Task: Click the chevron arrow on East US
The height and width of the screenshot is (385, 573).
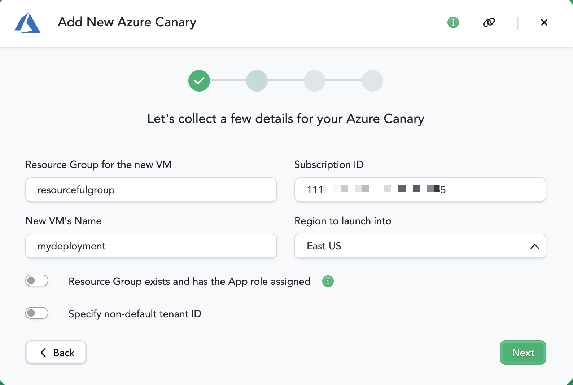Action: click(535, 247)
